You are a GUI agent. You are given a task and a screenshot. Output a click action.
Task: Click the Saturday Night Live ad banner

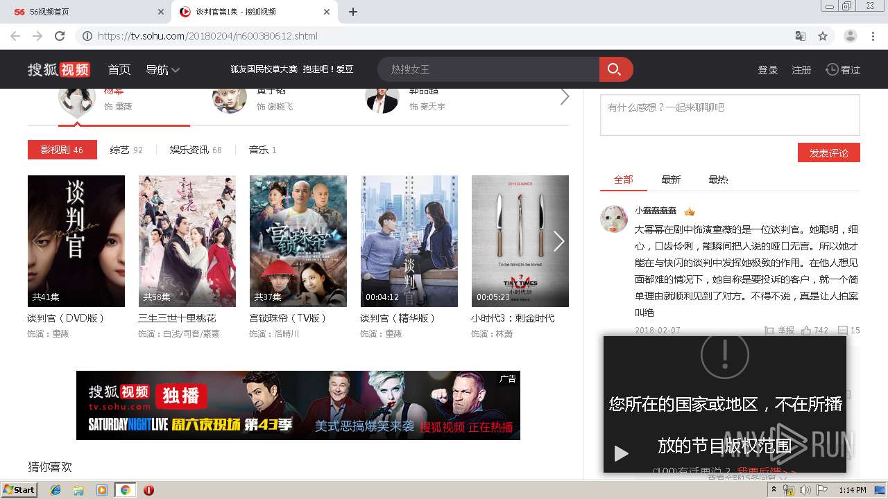pyautogui.click(x=298, y=405)
